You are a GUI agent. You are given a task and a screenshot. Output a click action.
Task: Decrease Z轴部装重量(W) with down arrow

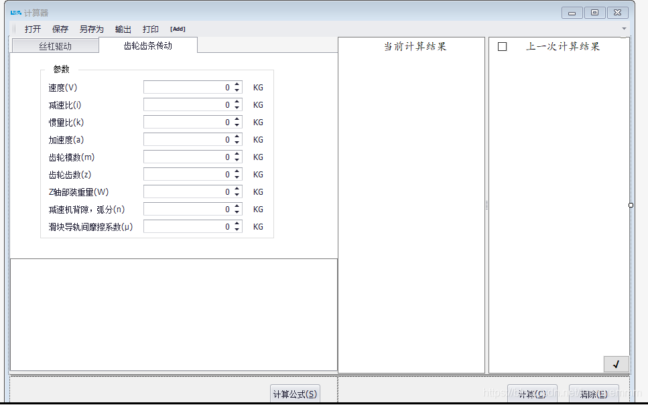(237, 194)
